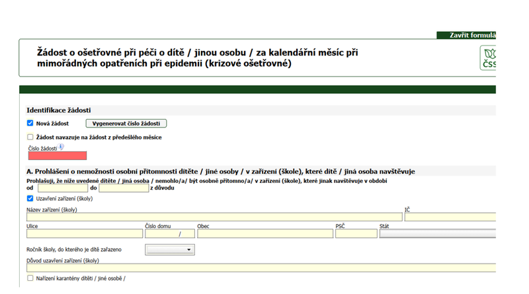Select the IČ input field
This screenshot has width=529, height=294.
tap(450, 217)
